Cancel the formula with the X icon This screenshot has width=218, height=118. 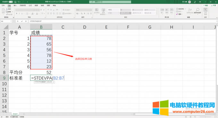(18, 21)
